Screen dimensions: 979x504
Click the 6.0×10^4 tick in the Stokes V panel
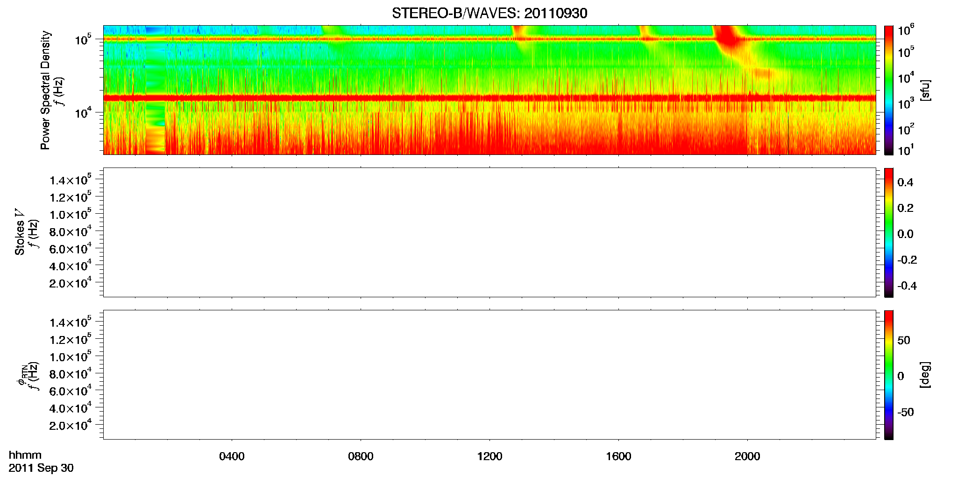pos(70,248)
